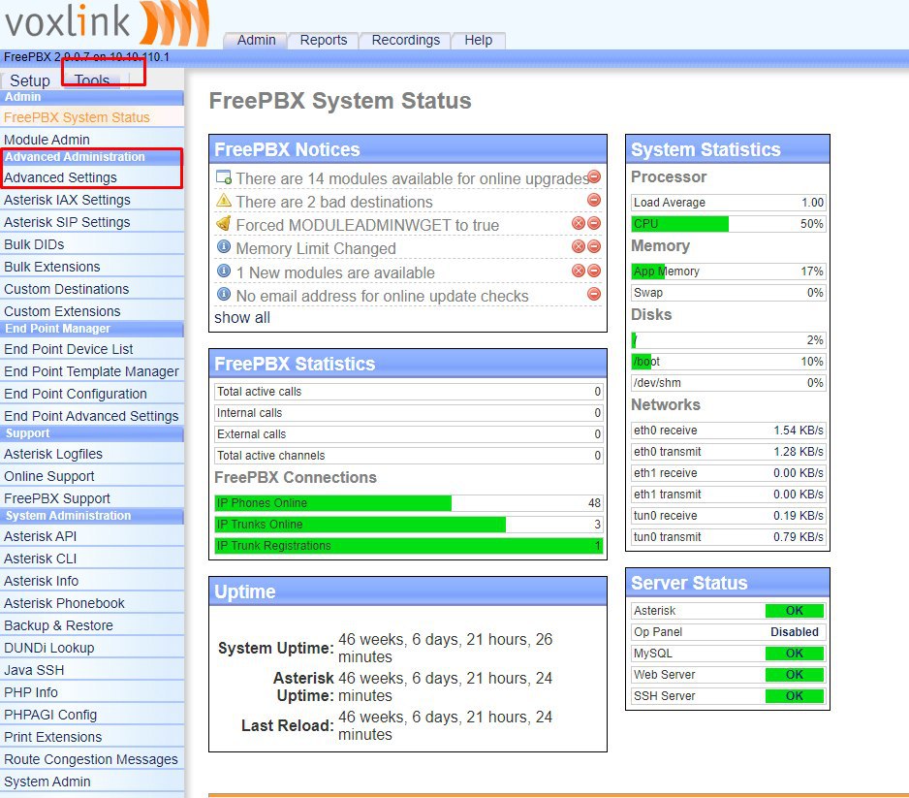View PHP Info

click(x=92, y=692)
